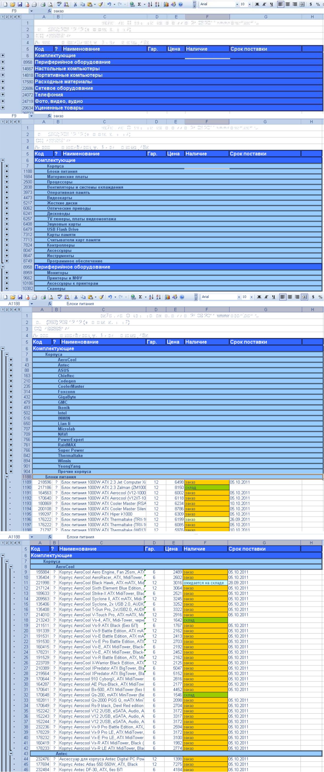Redo arrow in the toolbar above A1188 box
Viewport: 324px width, 772px height.
pyautogui.click(x=121, y=297)
